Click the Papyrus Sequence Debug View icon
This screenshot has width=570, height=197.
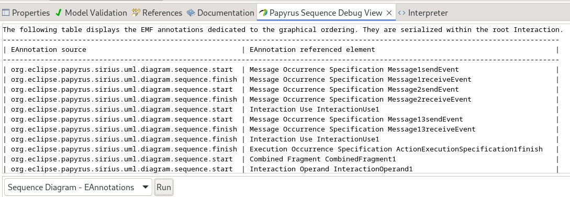[x=264, y=13]
